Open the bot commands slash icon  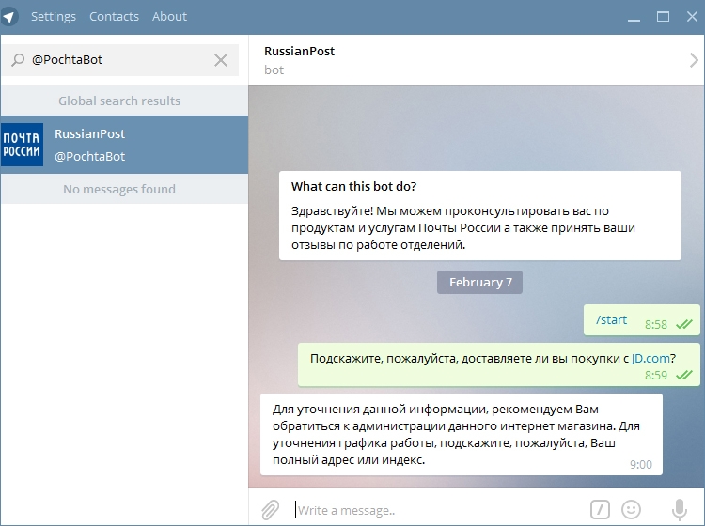(x=600, y=509)
